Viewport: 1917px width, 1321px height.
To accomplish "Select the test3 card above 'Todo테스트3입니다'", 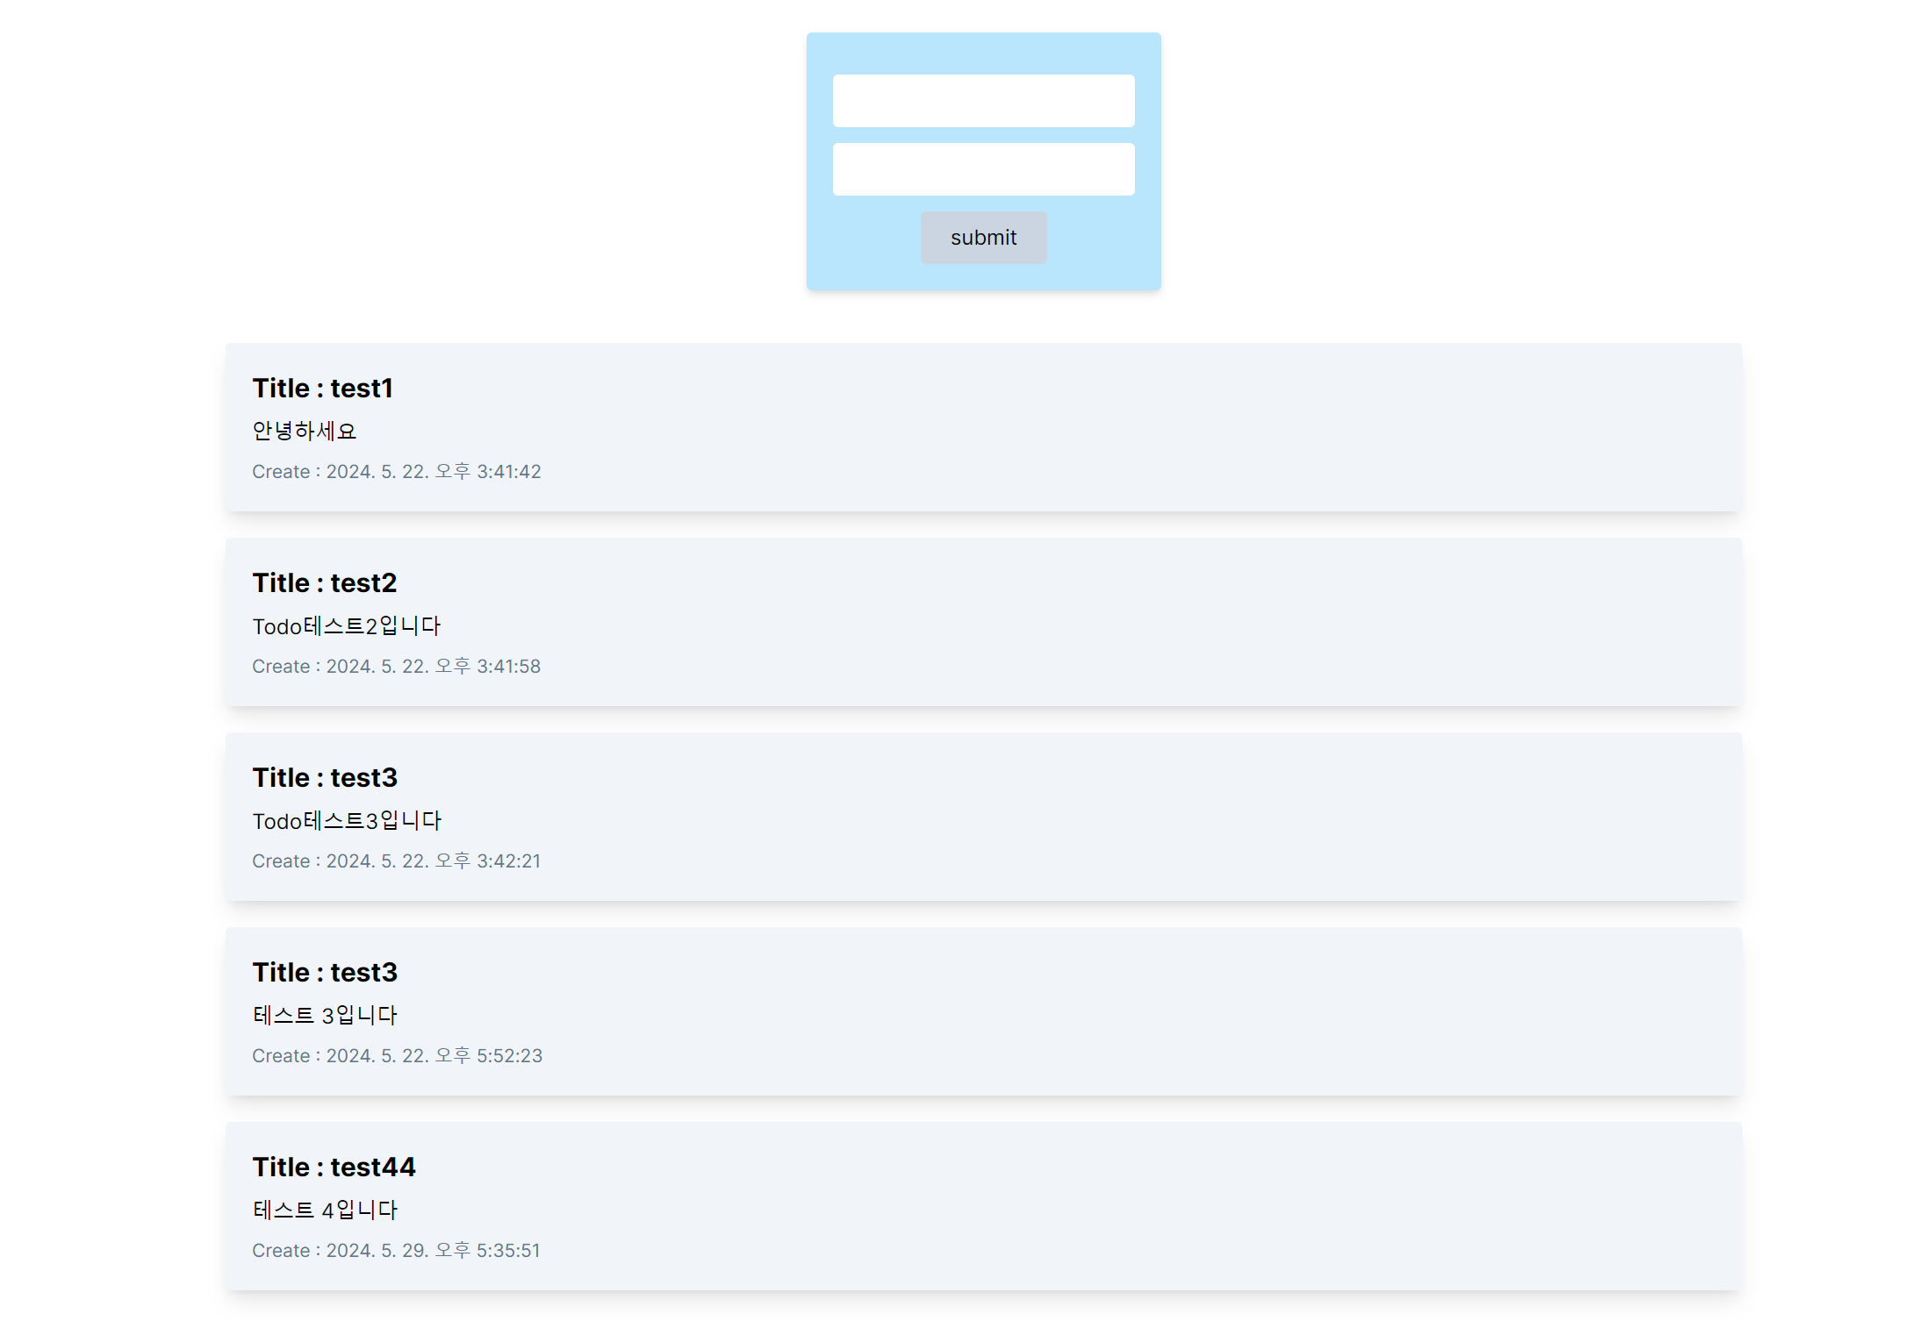I will click(324, 777).
